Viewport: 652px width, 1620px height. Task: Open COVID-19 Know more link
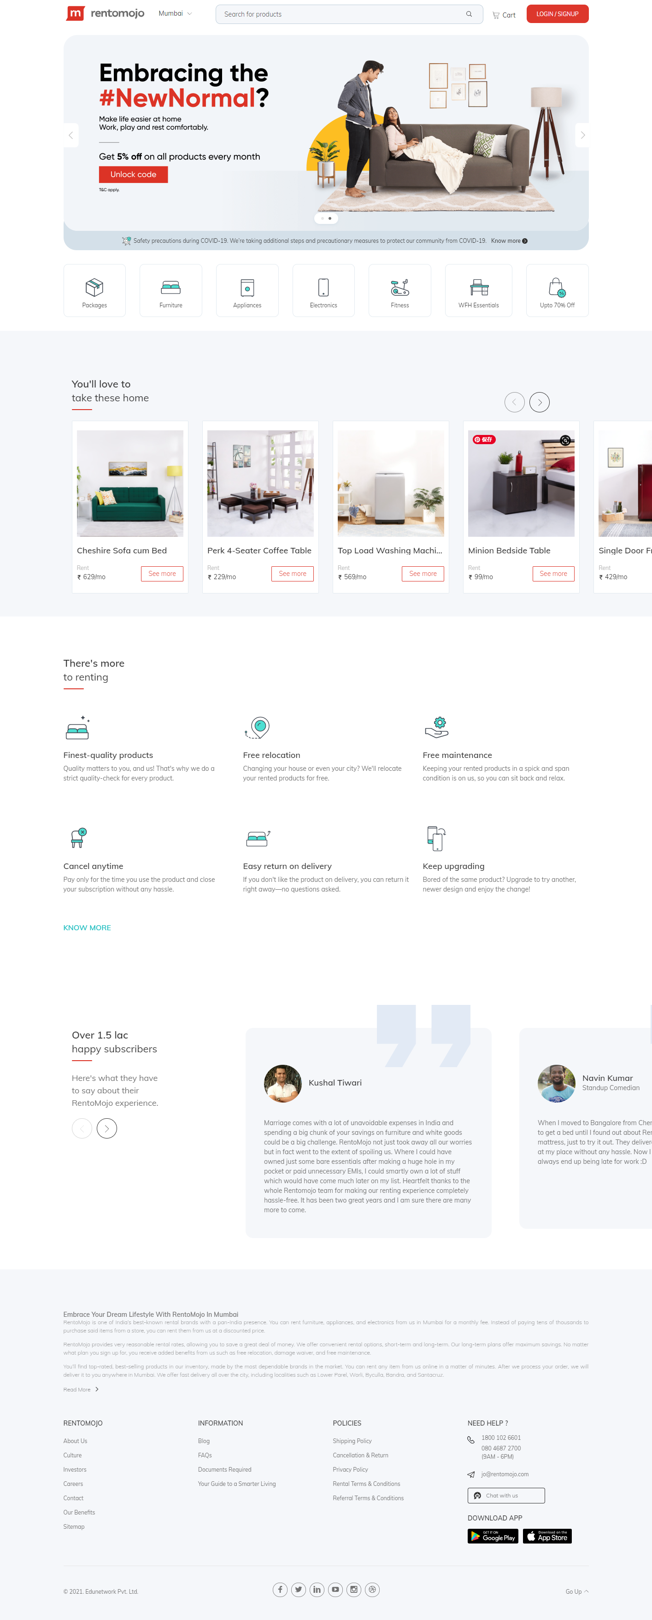point(509,241)
